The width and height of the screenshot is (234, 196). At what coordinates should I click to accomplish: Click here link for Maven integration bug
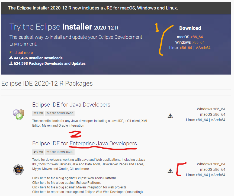[43, 187]
